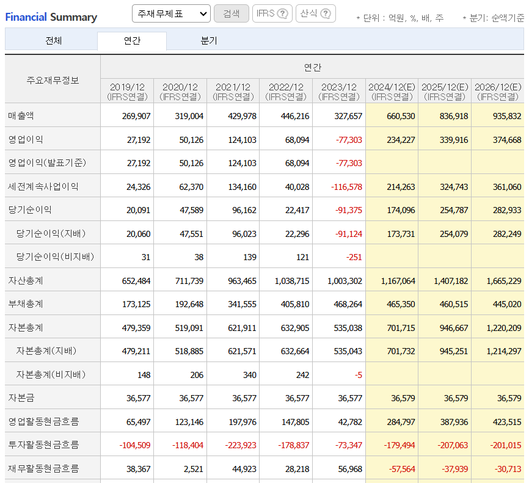Click the 영업이익 row label
Image resolution: width=529 pixels, height=483 pixels.
(26, 139)
